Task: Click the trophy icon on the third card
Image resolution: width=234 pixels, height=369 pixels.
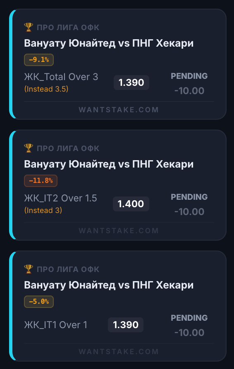Action: [x=29, y=269]
